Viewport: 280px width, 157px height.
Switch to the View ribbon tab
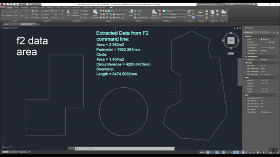click(x=42, y=8)
